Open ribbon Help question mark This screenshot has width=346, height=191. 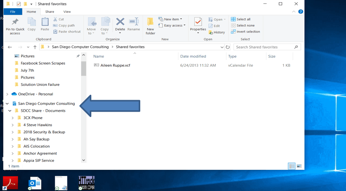coord(301,12)
